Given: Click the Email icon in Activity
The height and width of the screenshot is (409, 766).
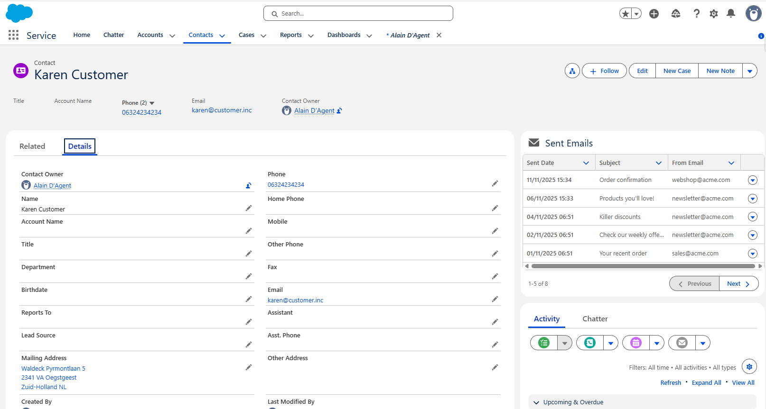Looking at the screenshot, I should (x=682, y=343).
